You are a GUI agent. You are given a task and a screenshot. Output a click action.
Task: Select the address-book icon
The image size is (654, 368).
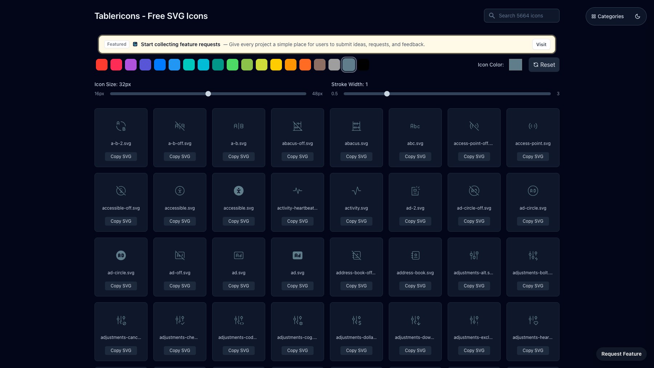(x=415, y=255)
